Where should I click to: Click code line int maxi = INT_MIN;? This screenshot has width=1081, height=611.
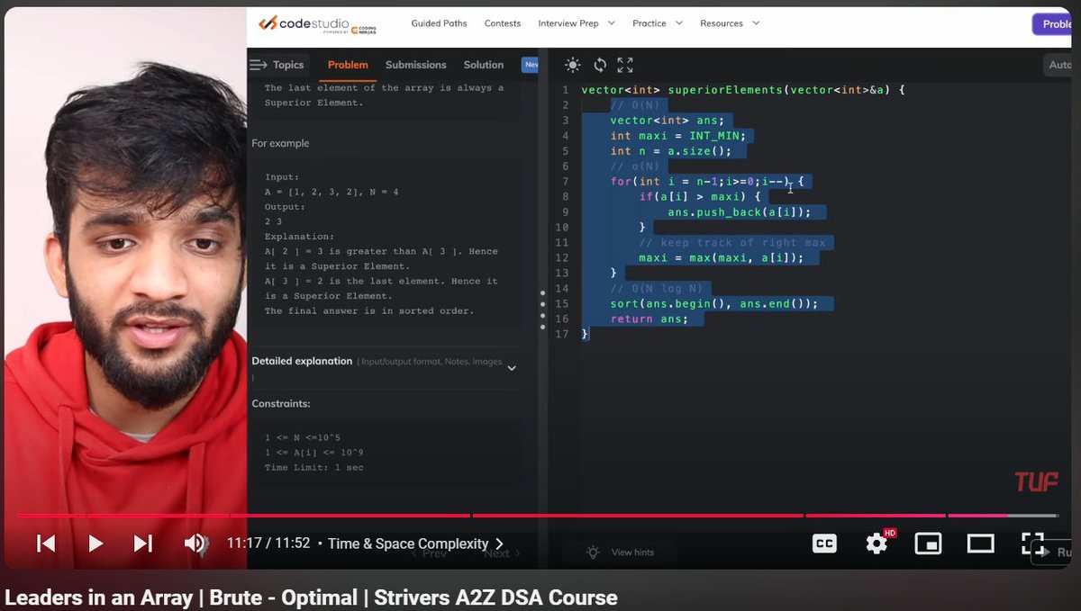tap(677, 135)
